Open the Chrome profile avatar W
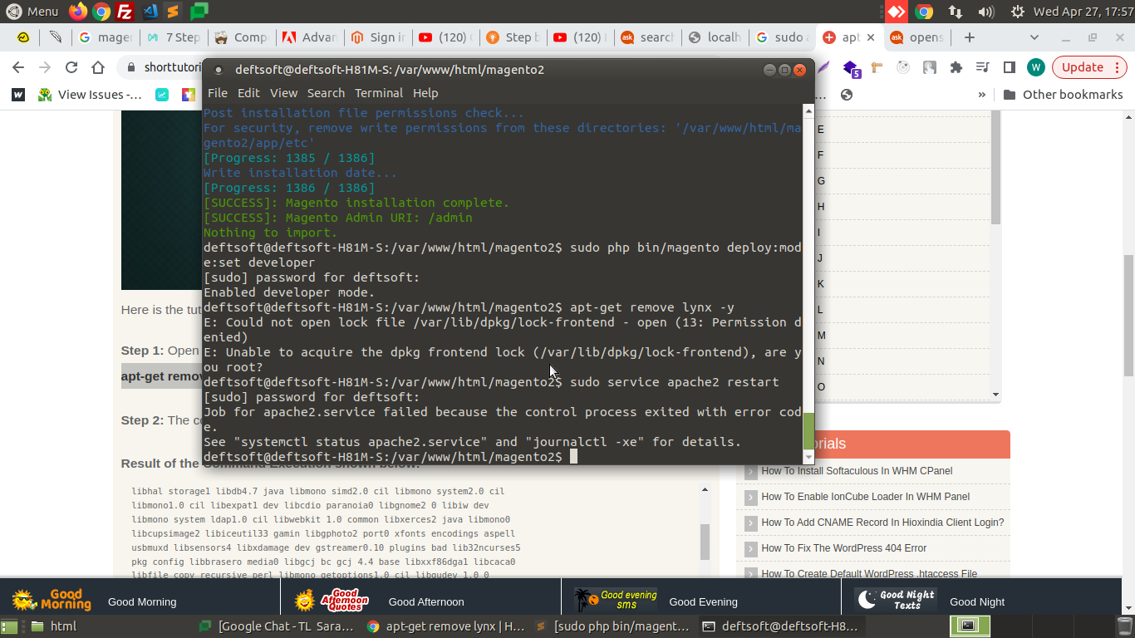This screenshot has height=638, width=1135. pyautogui.click(x=1035, y=67)
